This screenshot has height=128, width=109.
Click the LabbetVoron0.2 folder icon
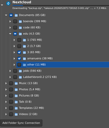click(20, 77)
